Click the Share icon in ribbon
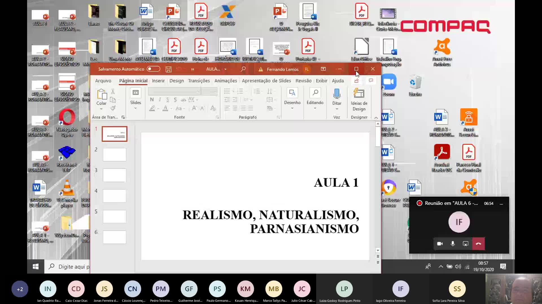The width and height of the screenshot is (542, 304). tap(357, 81)
